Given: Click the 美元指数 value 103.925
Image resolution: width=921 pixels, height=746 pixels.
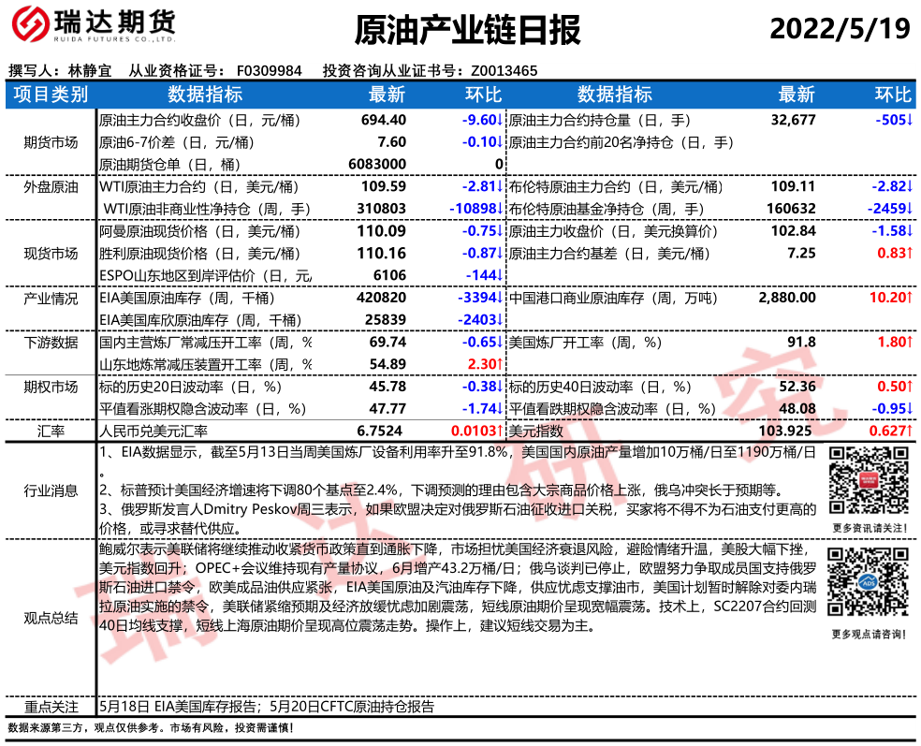Looking at the screenshot, I should click(791, 432).
